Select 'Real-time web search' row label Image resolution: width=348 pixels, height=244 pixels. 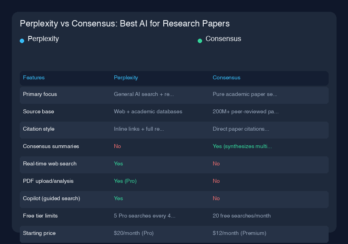(x=50, y=163)
